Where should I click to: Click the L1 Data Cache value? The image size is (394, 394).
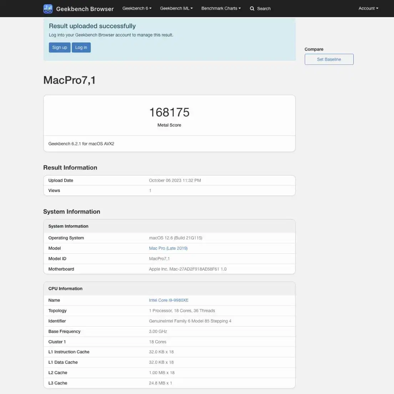(x=161, y=362)
